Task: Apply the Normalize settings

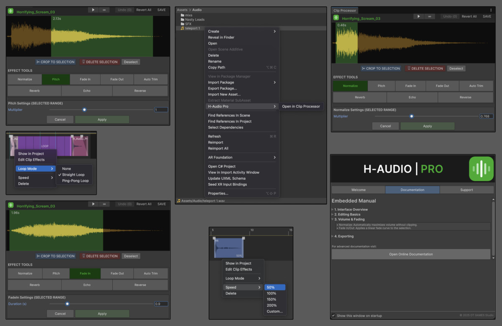Action: 427,126
